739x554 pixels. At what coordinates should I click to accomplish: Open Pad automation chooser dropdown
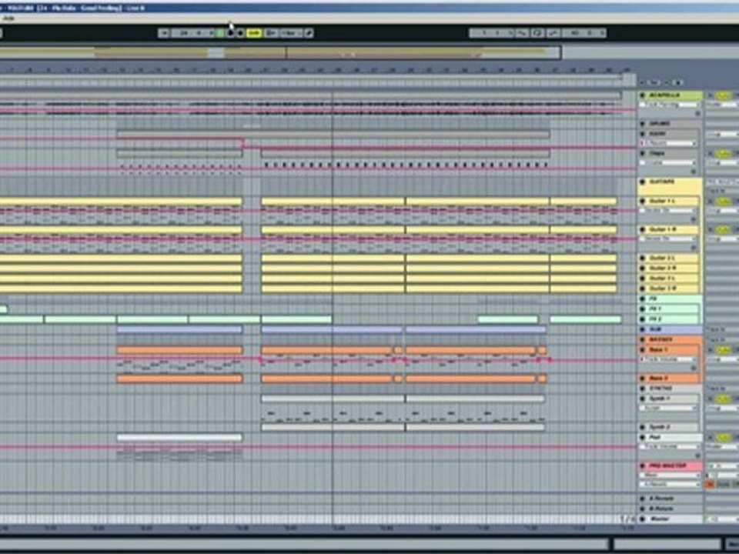tap(668, 446)
